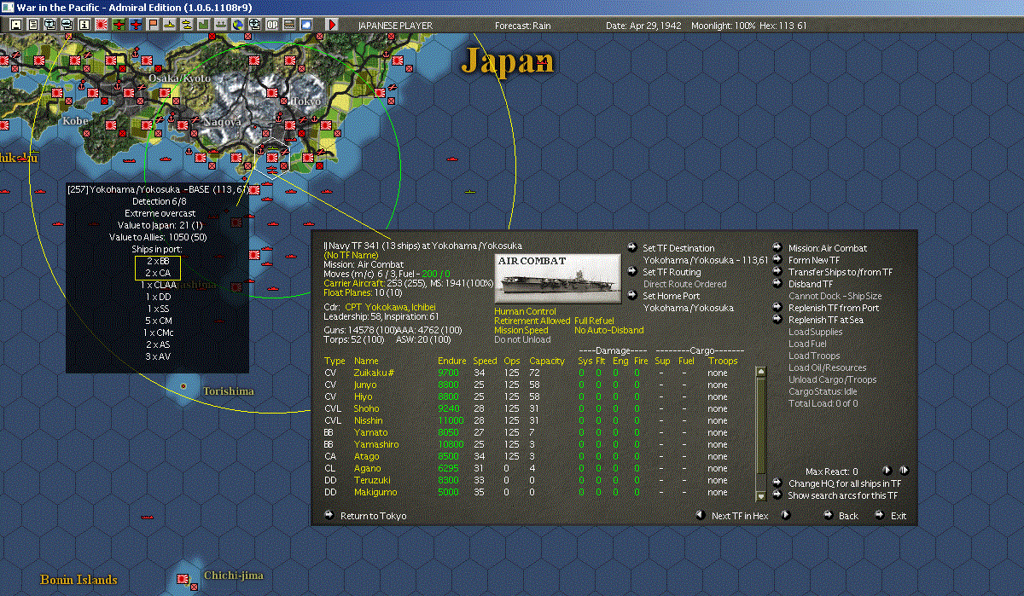This screenshot has width=1024, height=596.
Task: Click the Save Game disk icon in toolbar
Action: [x=16, y=25]
